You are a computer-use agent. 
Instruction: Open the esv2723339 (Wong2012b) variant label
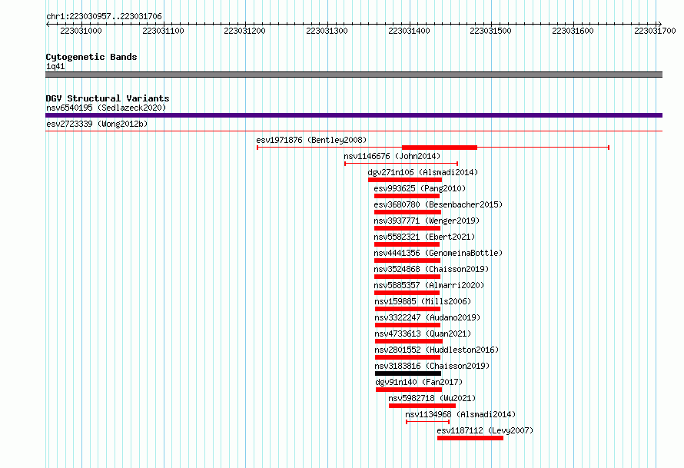click(97, 124)
